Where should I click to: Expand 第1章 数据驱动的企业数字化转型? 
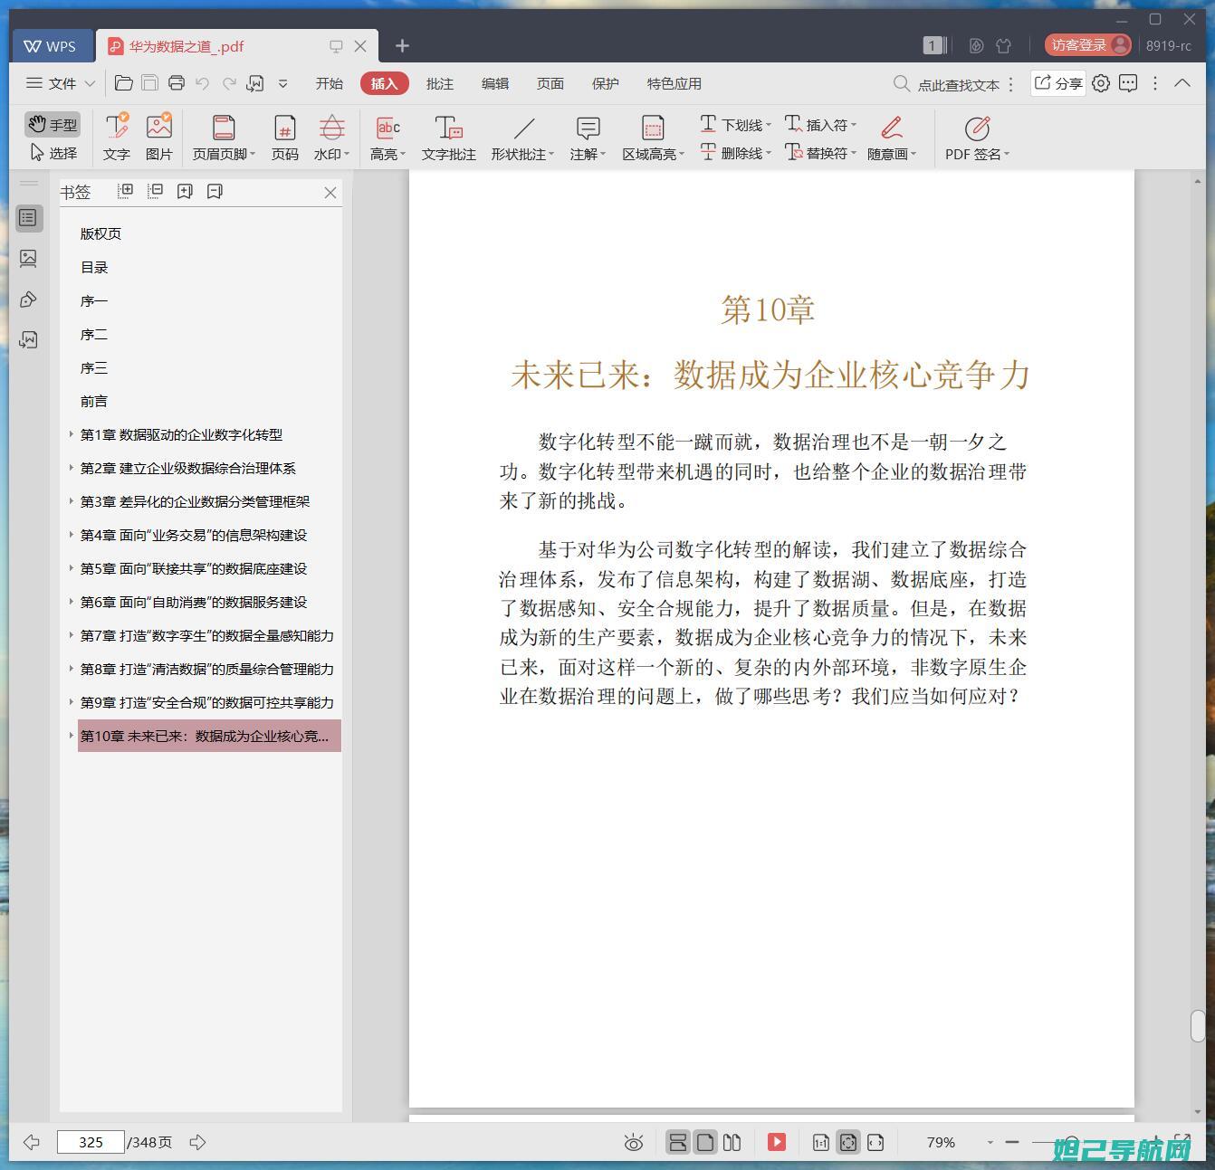click(x=72, y=434)
